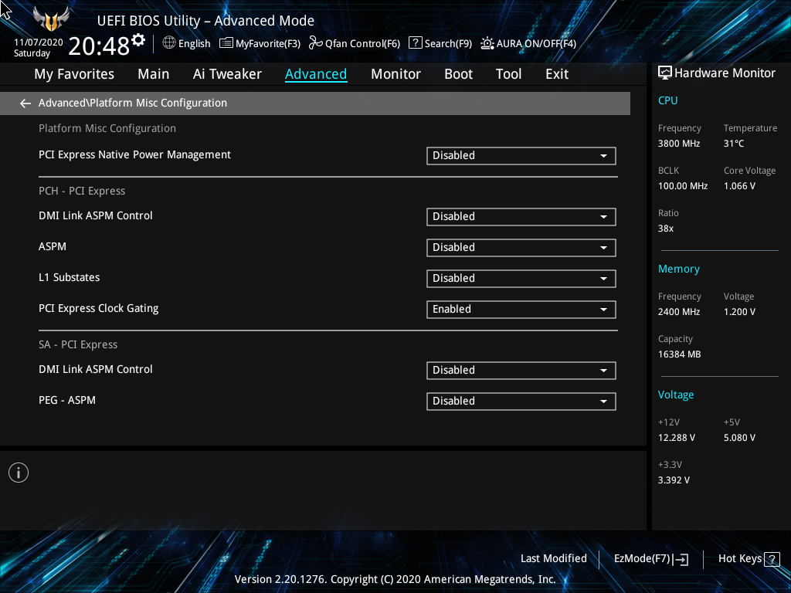This screenshot has width=791, height=593.
Task: Open PCH DMI Link ASPM Control dropdown
Action: click(x=521, y=217)
